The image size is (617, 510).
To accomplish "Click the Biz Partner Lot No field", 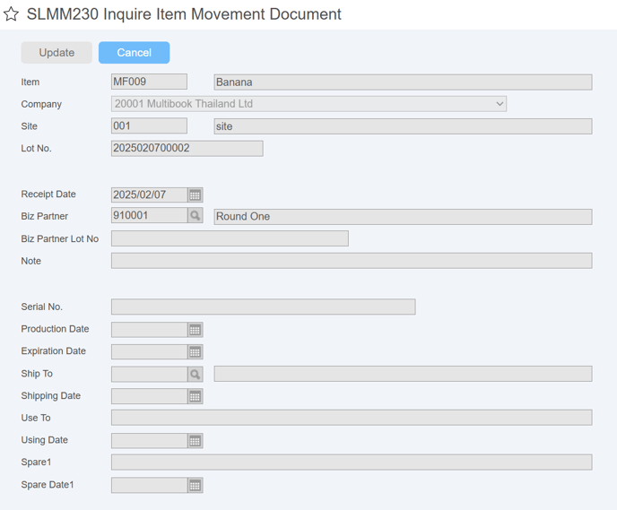I will click(x=230, y=238).
